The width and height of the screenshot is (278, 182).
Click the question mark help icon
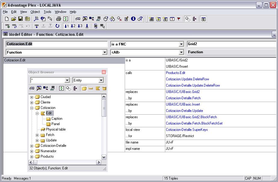click(x=140, y=19)
